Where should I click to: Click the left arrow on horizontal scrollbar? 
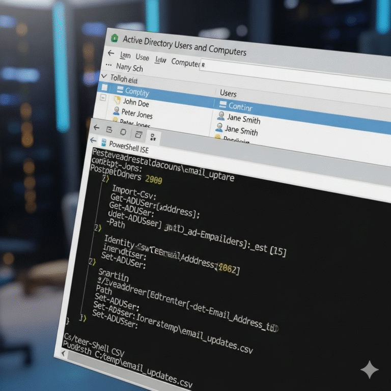coord(64,353)
